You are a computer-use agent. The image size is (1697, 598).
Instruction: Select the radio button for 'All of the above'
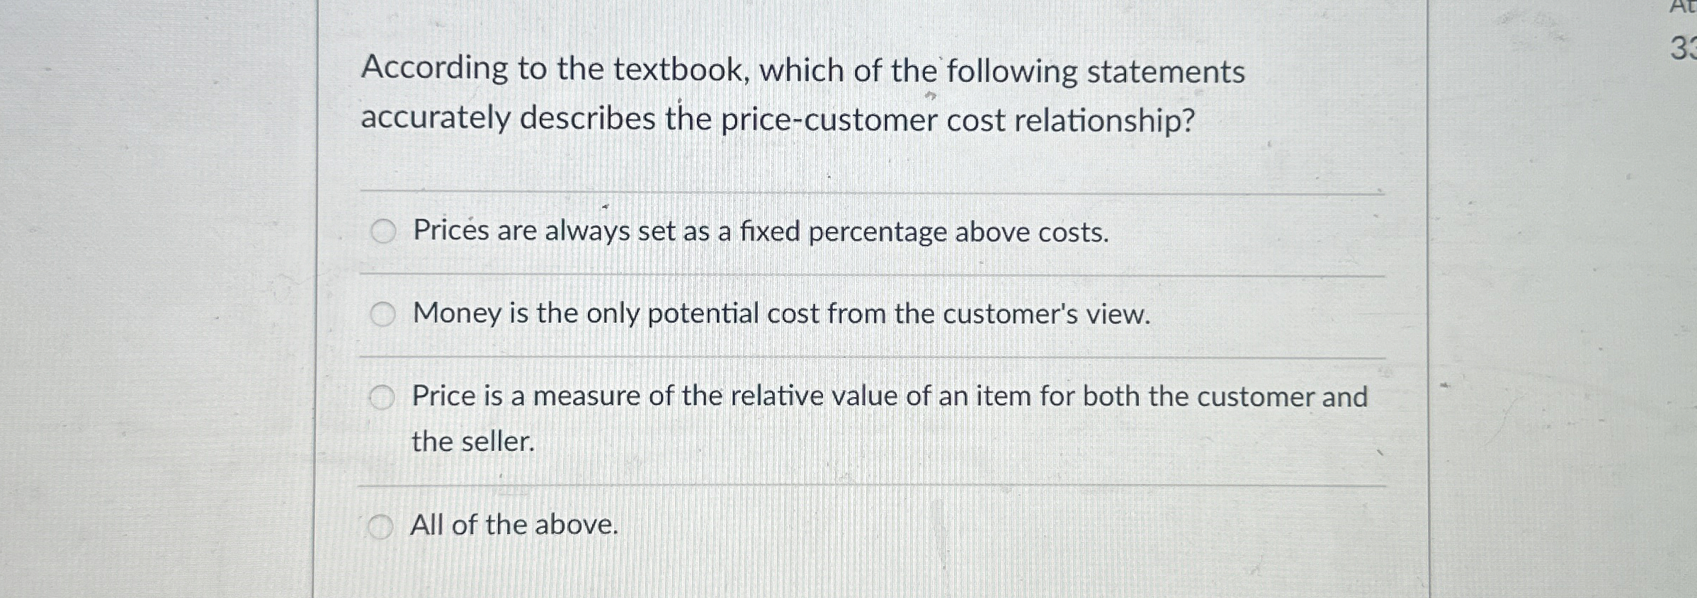[381, 526]
